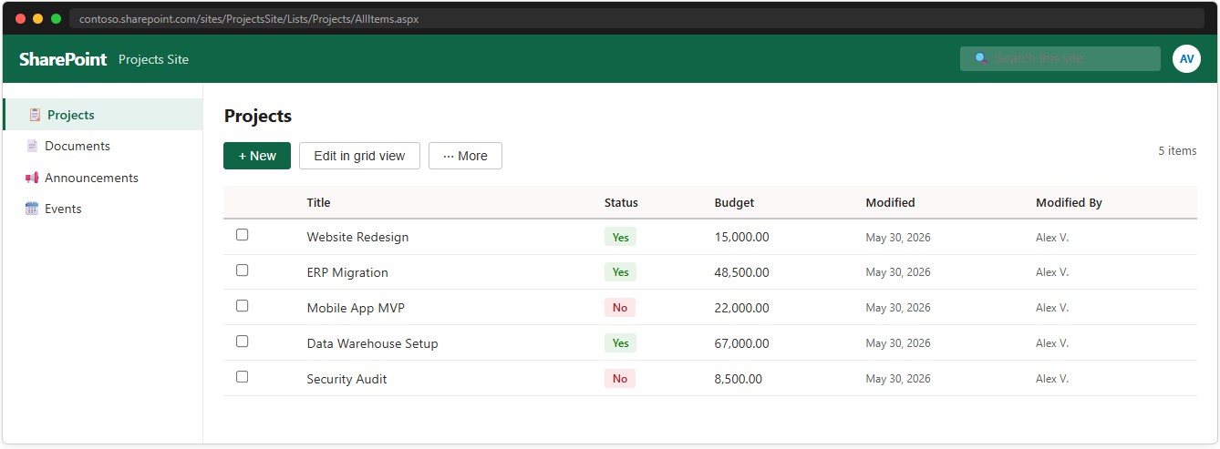1220x449 pixels.
Task: Check the Website Redesign row checkbox
Action: coord(242,234)
